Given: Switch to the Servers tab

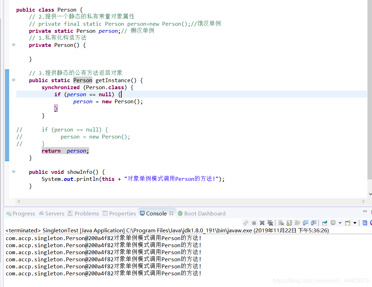Looking at the screenshot, I should [52, 213].
